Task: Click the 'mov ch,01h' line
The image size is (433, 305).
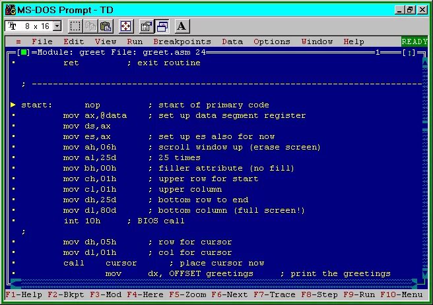Action: click(x=160, y=179)
